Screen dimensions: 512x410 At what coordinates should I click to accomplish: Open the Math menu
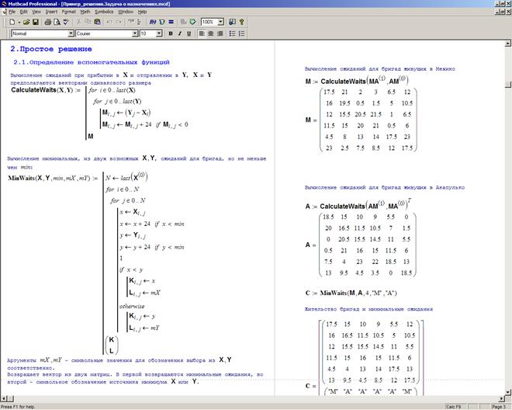85,12
